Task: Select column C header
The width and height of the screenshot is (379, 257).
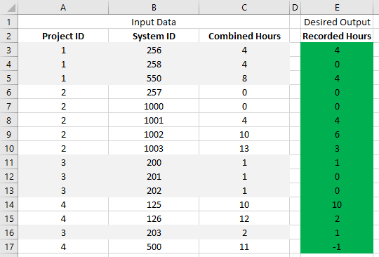Action: (x=244, y=7)
